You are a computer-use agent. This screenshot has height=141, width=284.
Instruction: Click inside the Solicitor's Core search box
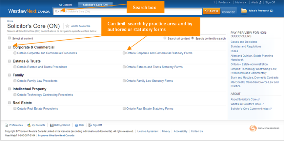[128, 11]
